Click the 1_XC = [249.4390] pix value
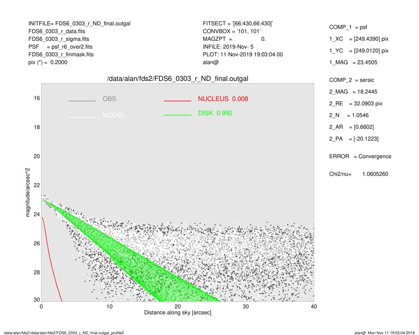 pyautogui.click(x=358, y=39)
